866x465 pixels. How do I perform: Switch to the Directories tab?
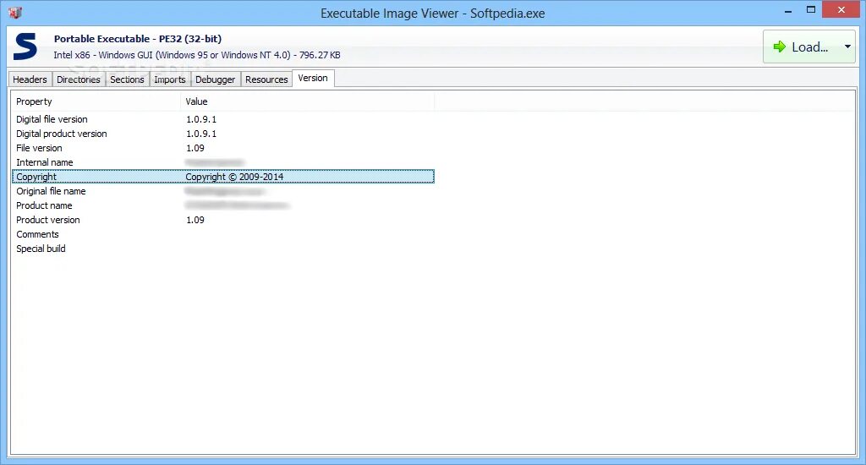79,79
